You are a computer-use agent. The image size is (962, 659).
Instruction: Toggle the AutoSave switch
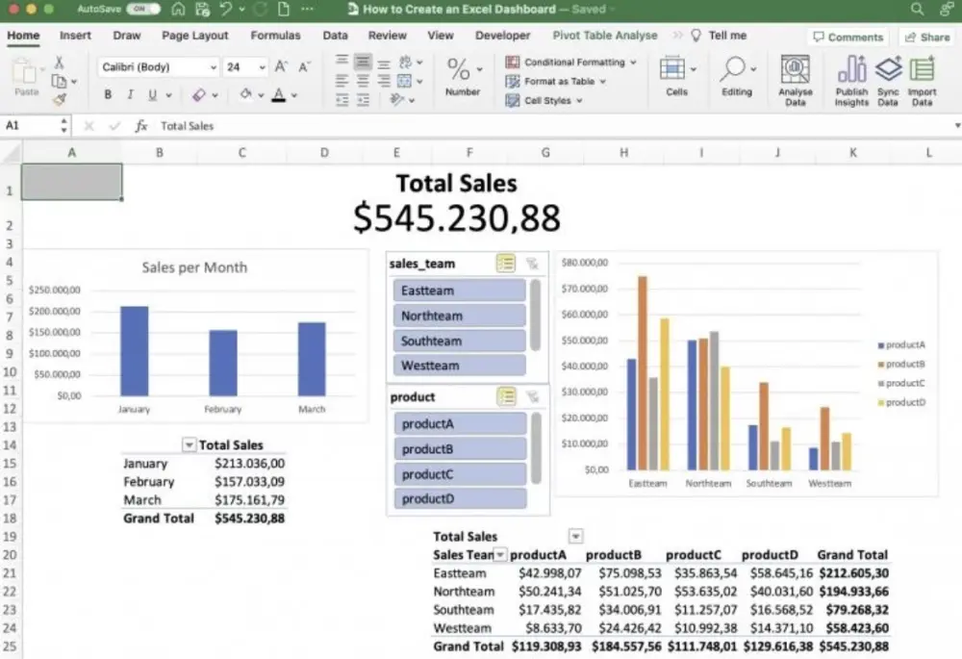pyautogui.click(x=143, y=10)
